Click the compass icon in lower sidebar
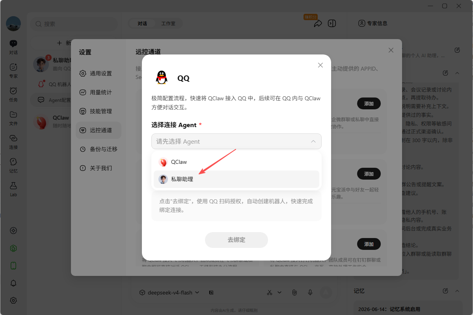The width and height of the screenshot is (473, 315). pos(13,231)
